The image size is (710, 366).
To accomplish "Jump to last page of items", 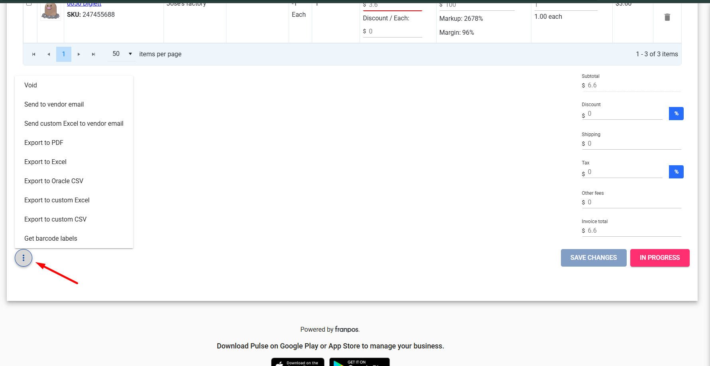I will coord(94,54).
